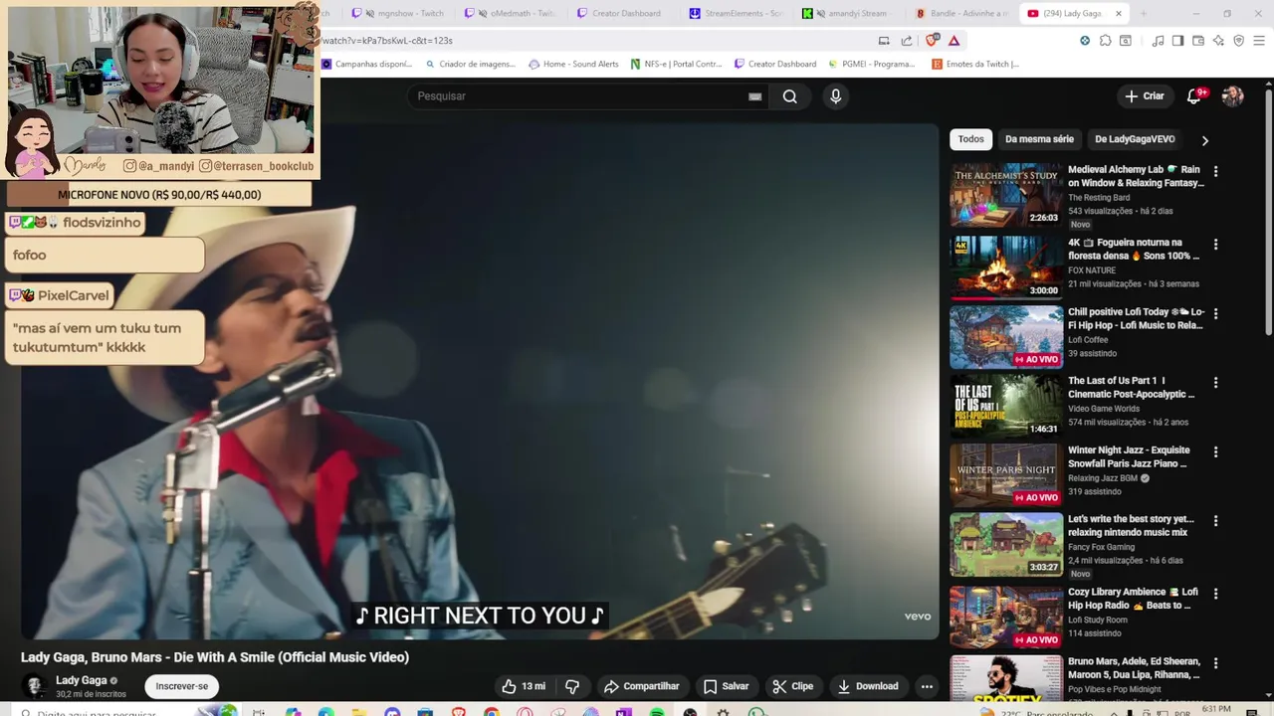Open the browser hamburger menu
Screen dimensions: 1274x716
[x=1259, y=41]
